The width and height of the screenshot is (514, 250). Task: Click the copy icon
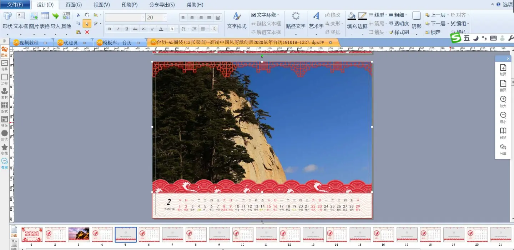(x=78, y=24)
